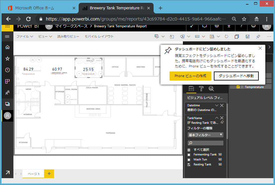Open more options on the selected card visual
The height and width of the screenshot is (185, 275).
pyautogui.click(x=98, y=61)
